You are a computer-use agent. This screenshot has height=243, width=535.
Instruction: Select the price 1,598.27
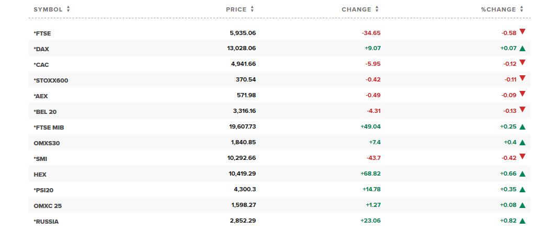click(244, 205)
